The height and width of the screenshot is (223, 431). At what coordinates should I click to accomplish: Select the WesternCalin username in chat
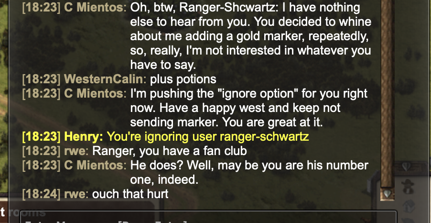105,79
